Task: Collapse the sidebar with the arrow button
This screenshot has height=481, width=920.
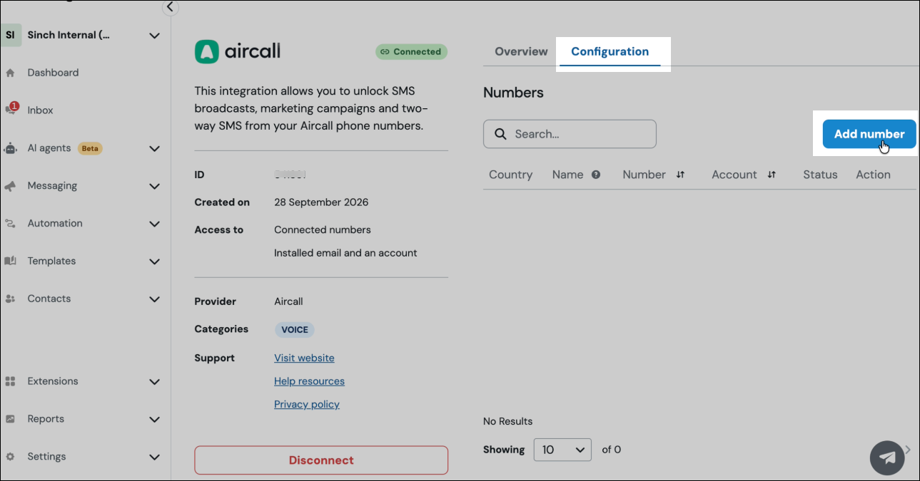Action: [170, 7]
